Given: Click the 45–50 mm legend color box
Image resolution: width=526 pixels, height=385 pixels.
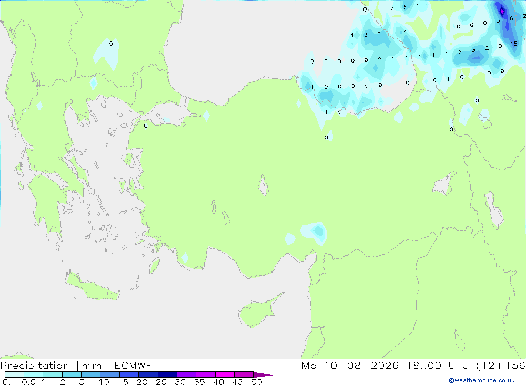Looking at the screenshot, I should [244, 374].
